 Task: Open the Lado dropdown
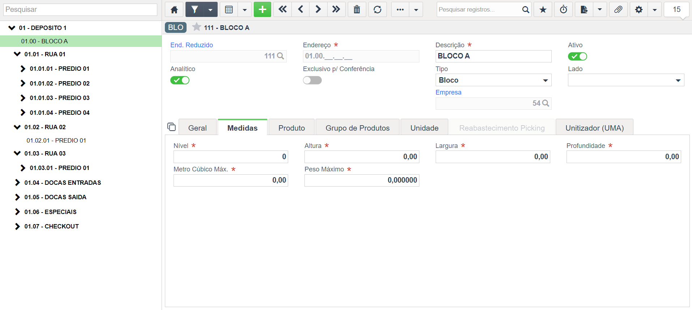coord(626,80)
